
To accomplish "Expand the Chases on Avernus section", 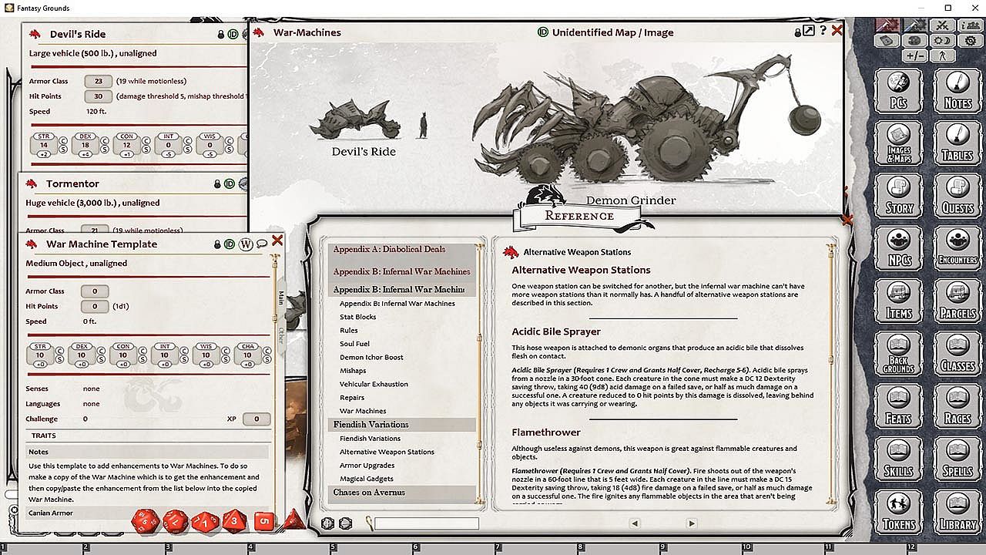I will [x=402, y=492].
